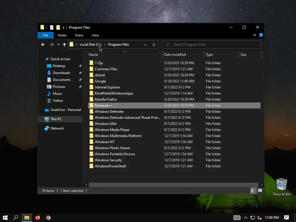296x222 pixels.
Task: Select the Windows Mail folder
Action: [106, 124]
